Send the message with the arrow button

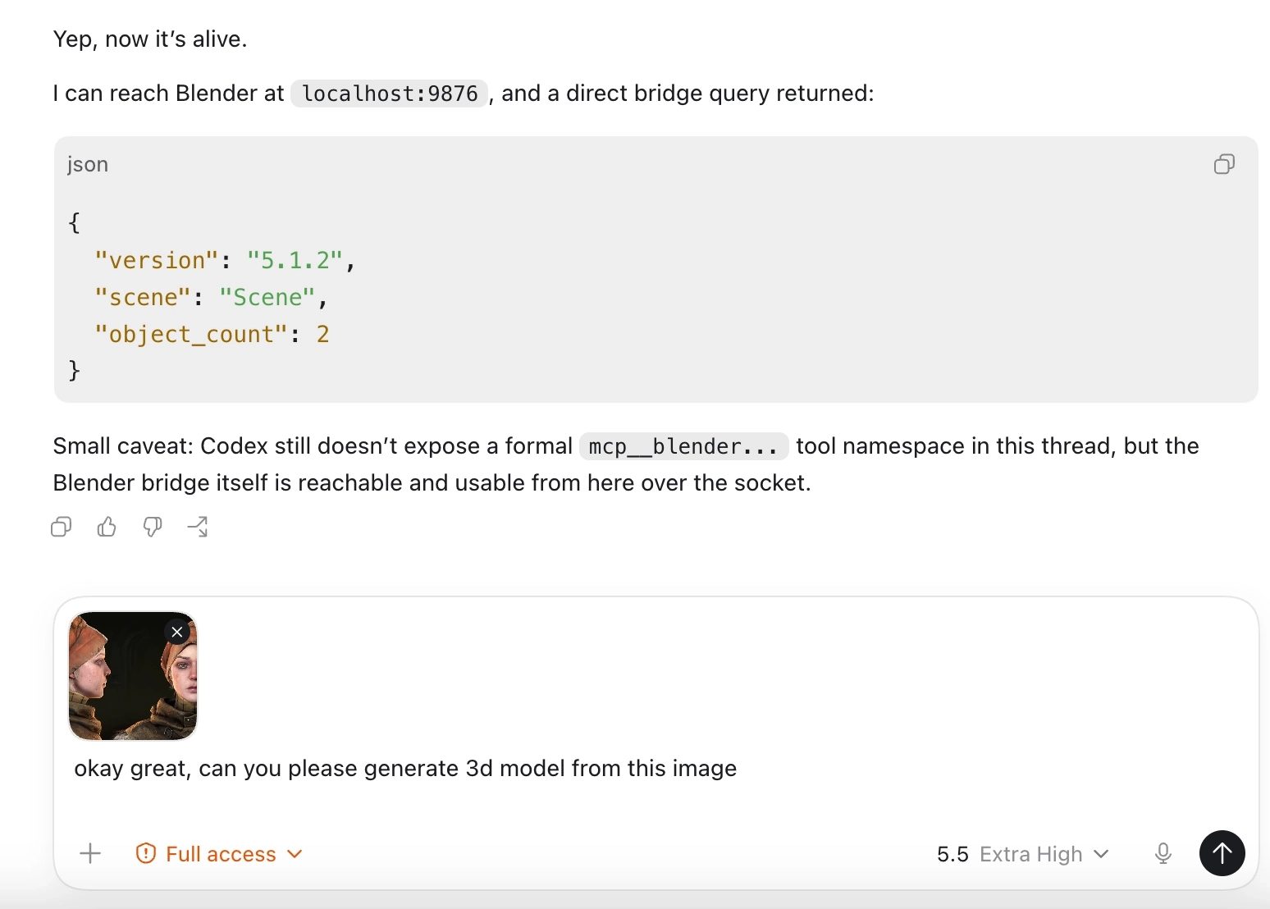coord(1222,853)
